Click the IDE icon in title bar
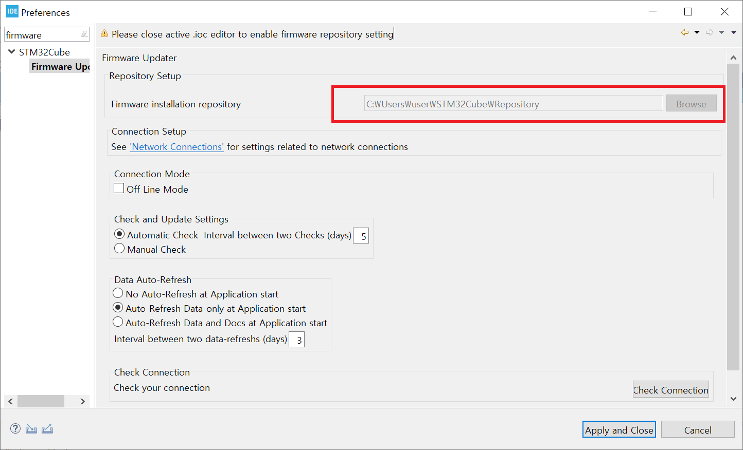743x450 pixels. point(12,11)
